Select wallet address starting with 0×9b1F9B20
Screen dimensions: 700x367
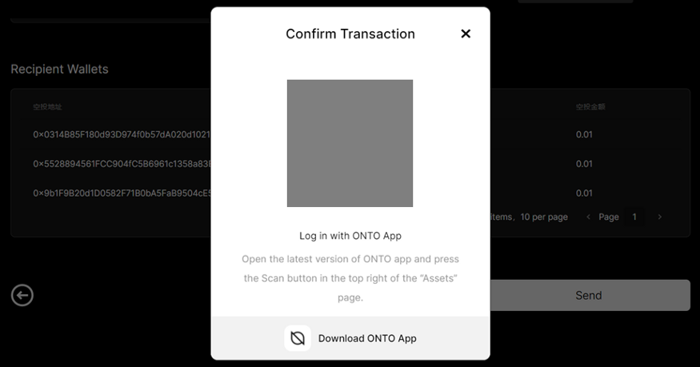click(120, 193)
